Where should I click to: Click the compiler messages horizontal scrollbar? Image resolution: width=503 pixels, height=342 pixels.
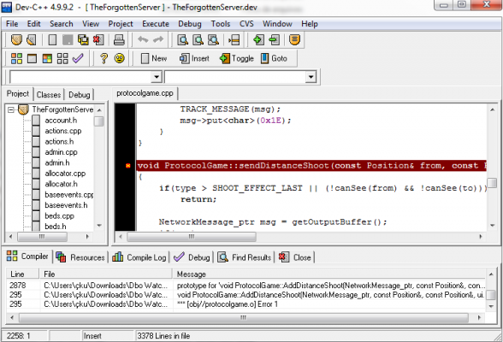244,318
